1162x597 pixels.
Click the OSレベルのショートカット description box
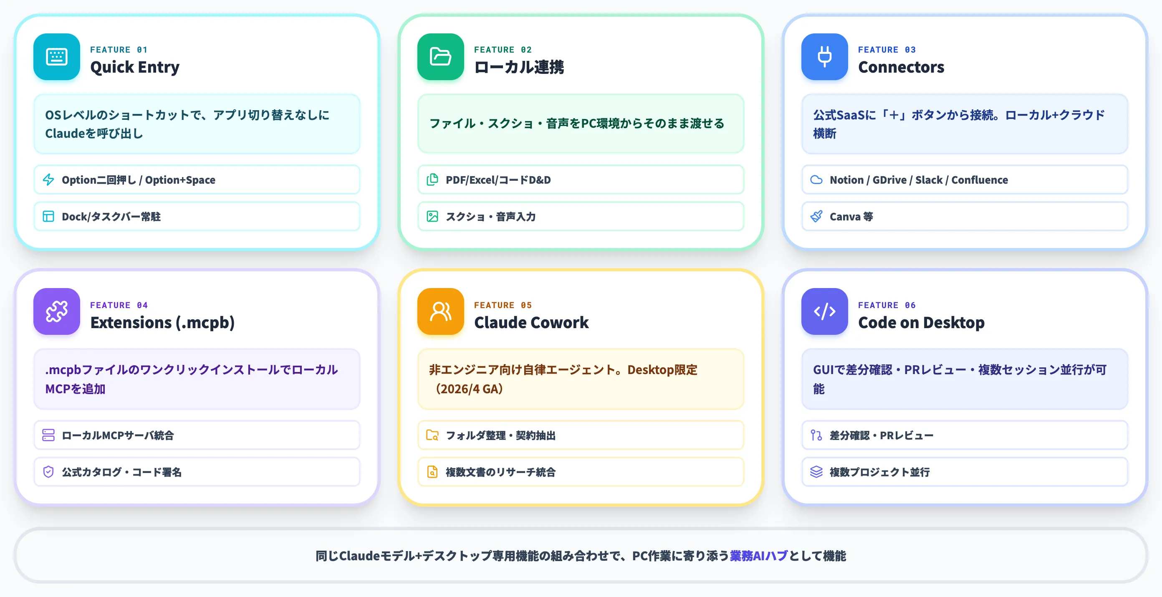[197, 124]
